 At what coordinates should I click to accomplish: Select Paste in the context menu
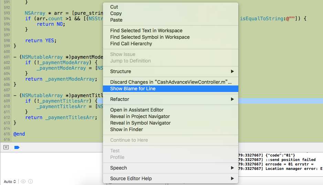[116, 20]
